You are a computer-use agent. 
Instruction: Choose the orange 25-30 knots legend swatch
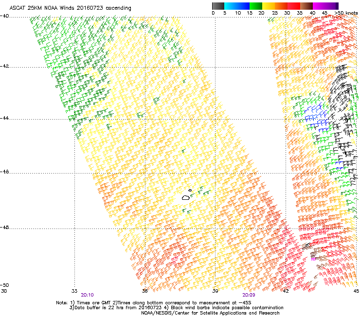point(281,6)
